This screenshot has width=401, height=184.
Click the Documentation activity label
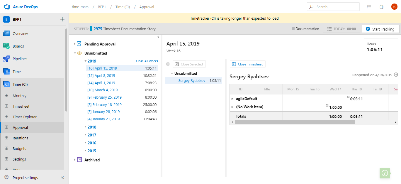307,29
